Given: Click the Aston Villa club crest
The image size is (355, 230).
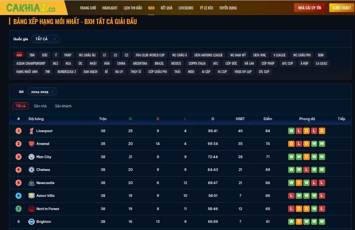Looking at the screenshot, I should coord(31,195).
